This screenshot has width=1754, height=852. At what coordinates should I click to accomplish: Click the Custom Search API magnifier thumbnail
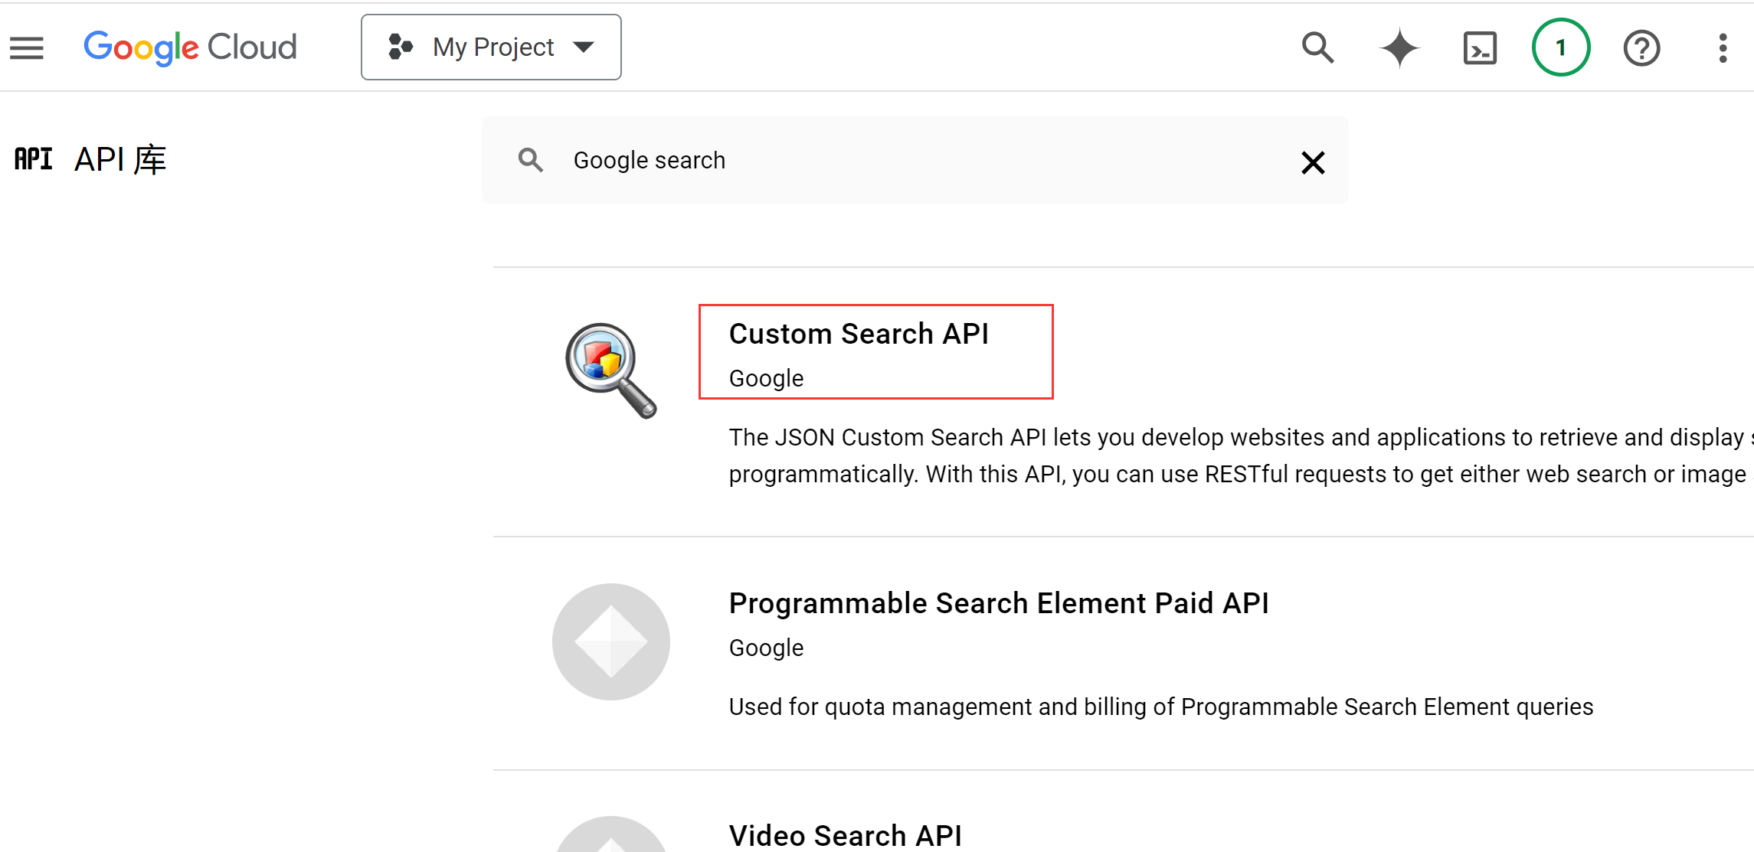[x=610, y=371]
